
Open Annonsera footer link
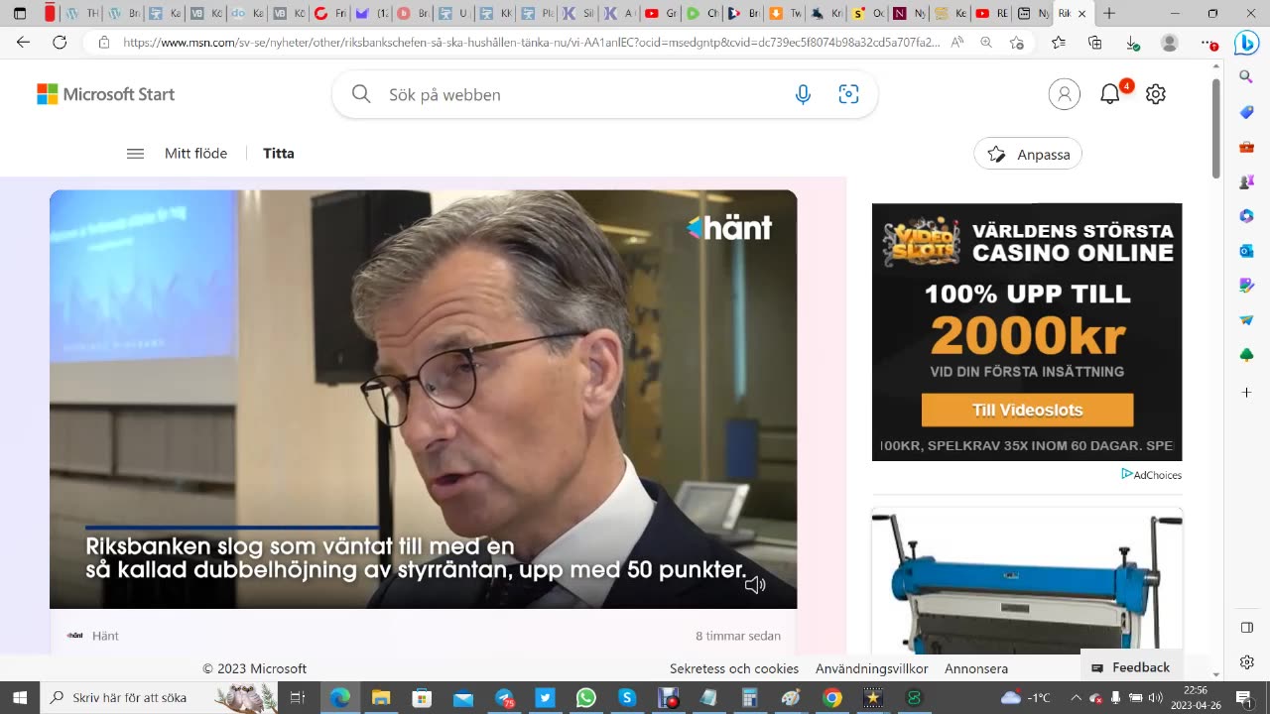click(976, 668)
